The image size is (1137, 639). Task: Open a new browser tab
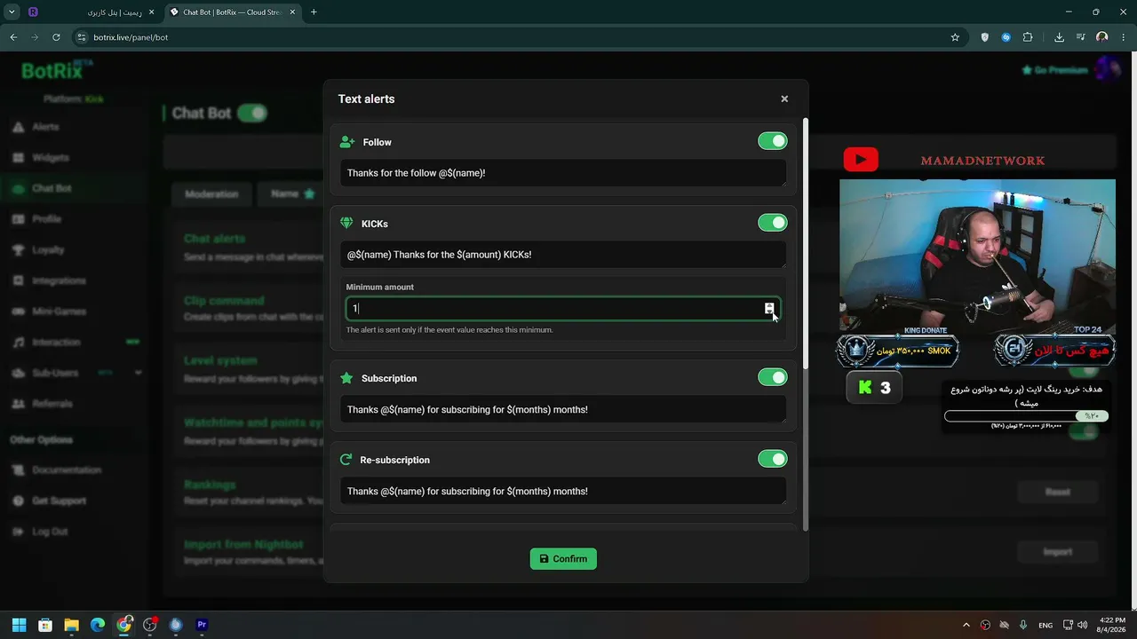[x=314, y=12]
